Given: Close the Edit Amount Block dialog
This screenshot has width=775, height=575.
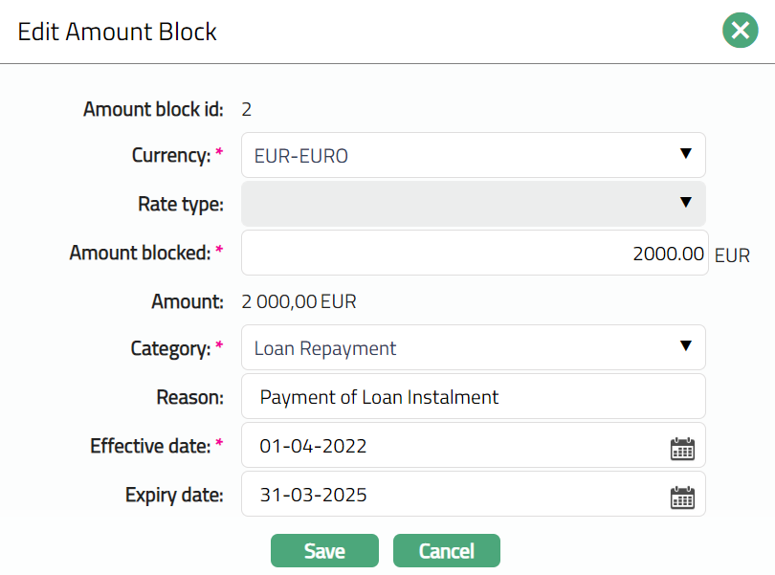Looking at the screenshot, I should tap(740, 31).
